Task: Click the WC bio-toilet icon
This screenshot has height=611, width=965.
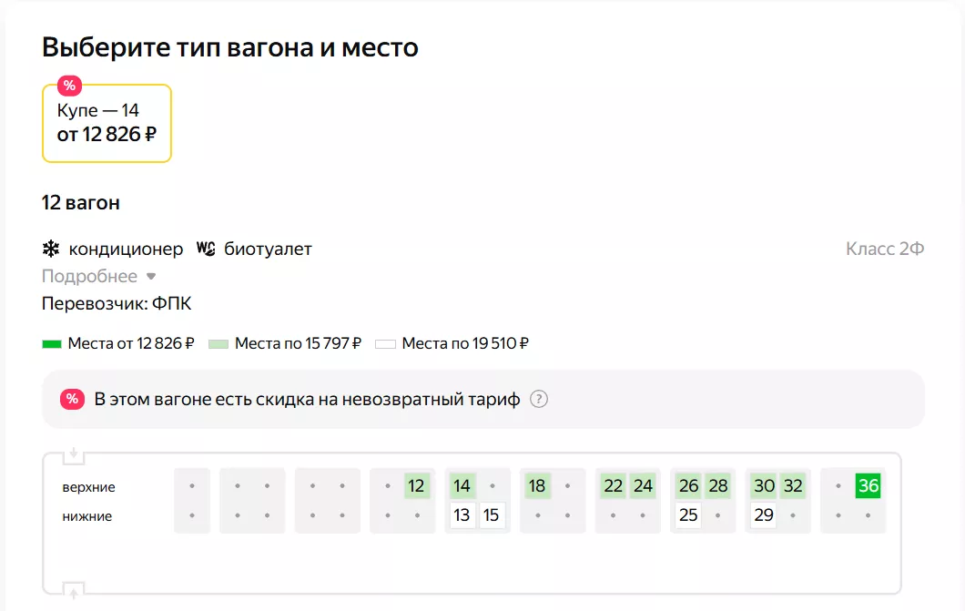Action: coord(207,249)
